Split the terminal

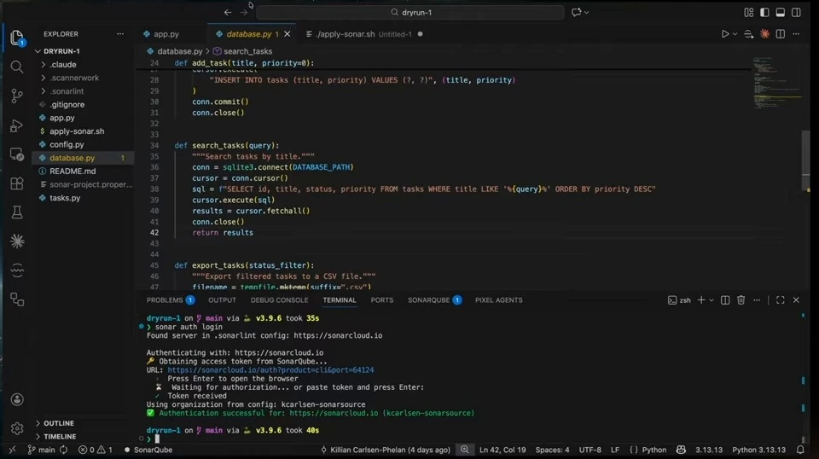pyautogui.click(x=725, y=300)
